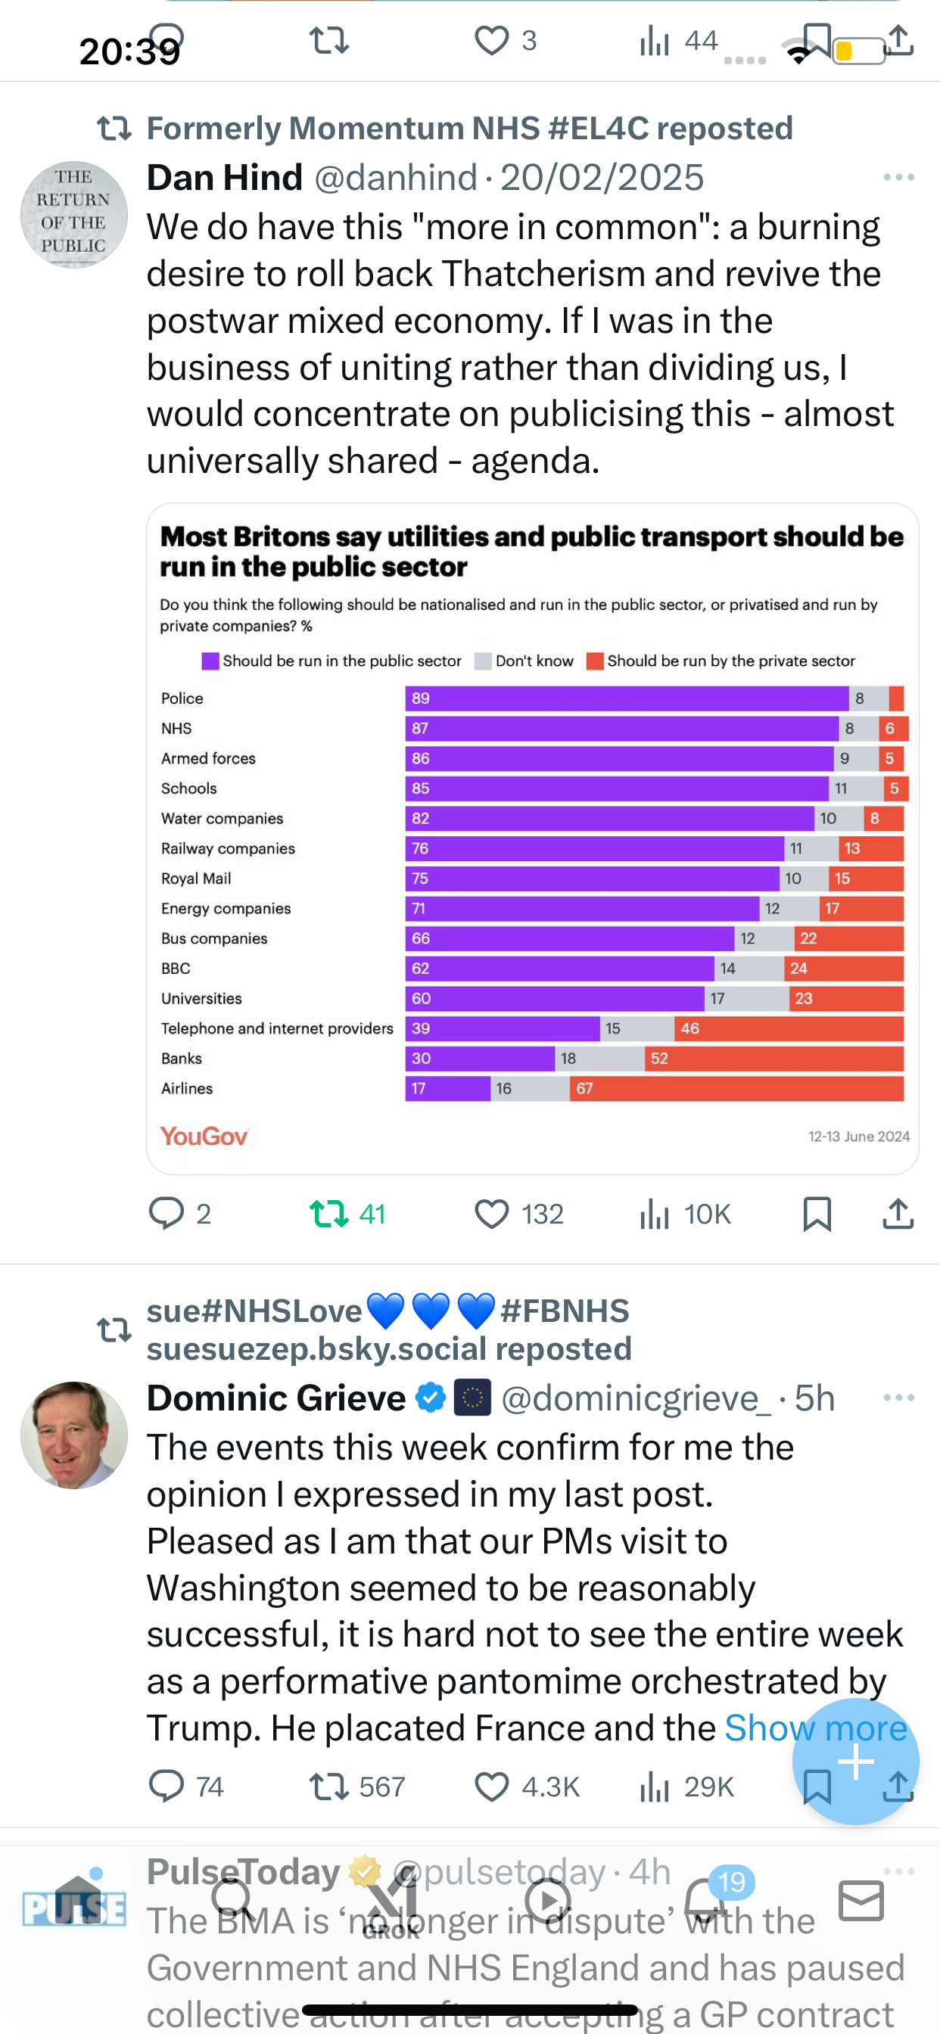The width and height of the screenshot is (940, 2034).
Task: Open more options for PulseToday post
Action: (899, 1871)
